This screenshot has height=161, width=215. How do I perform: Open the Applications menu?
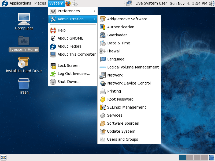coord(20,3)
